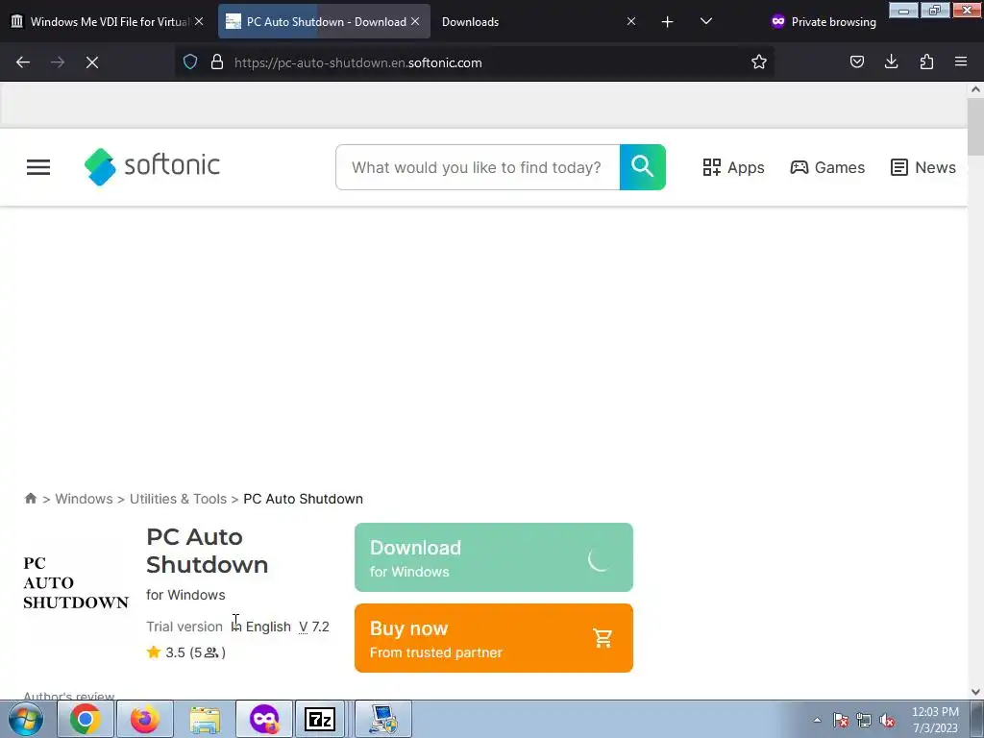Click the PC Auto Shutdown breadcrumb text
The height and width of the screenshot is (738, 984).
pos(303,499)
